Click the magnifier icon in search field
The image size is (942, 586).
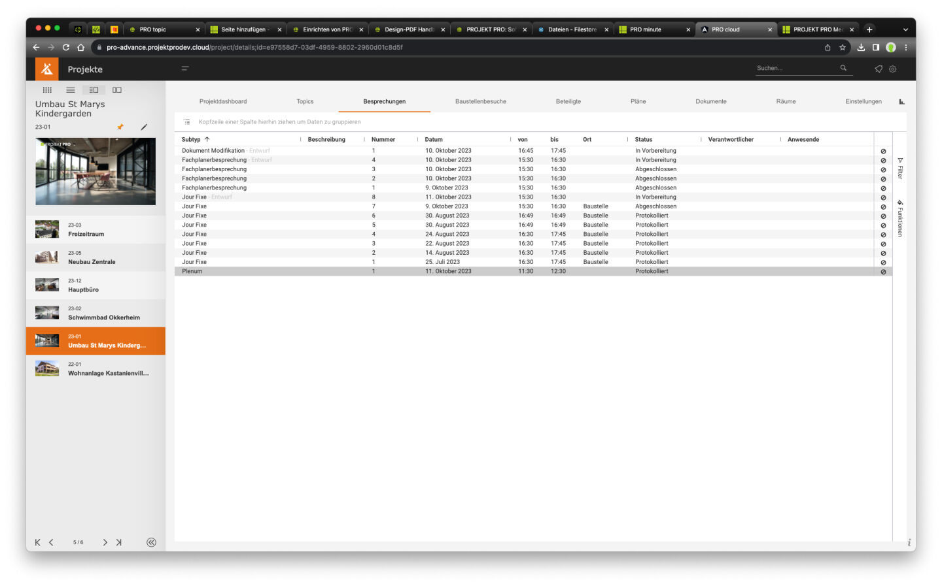click(843, 68)
